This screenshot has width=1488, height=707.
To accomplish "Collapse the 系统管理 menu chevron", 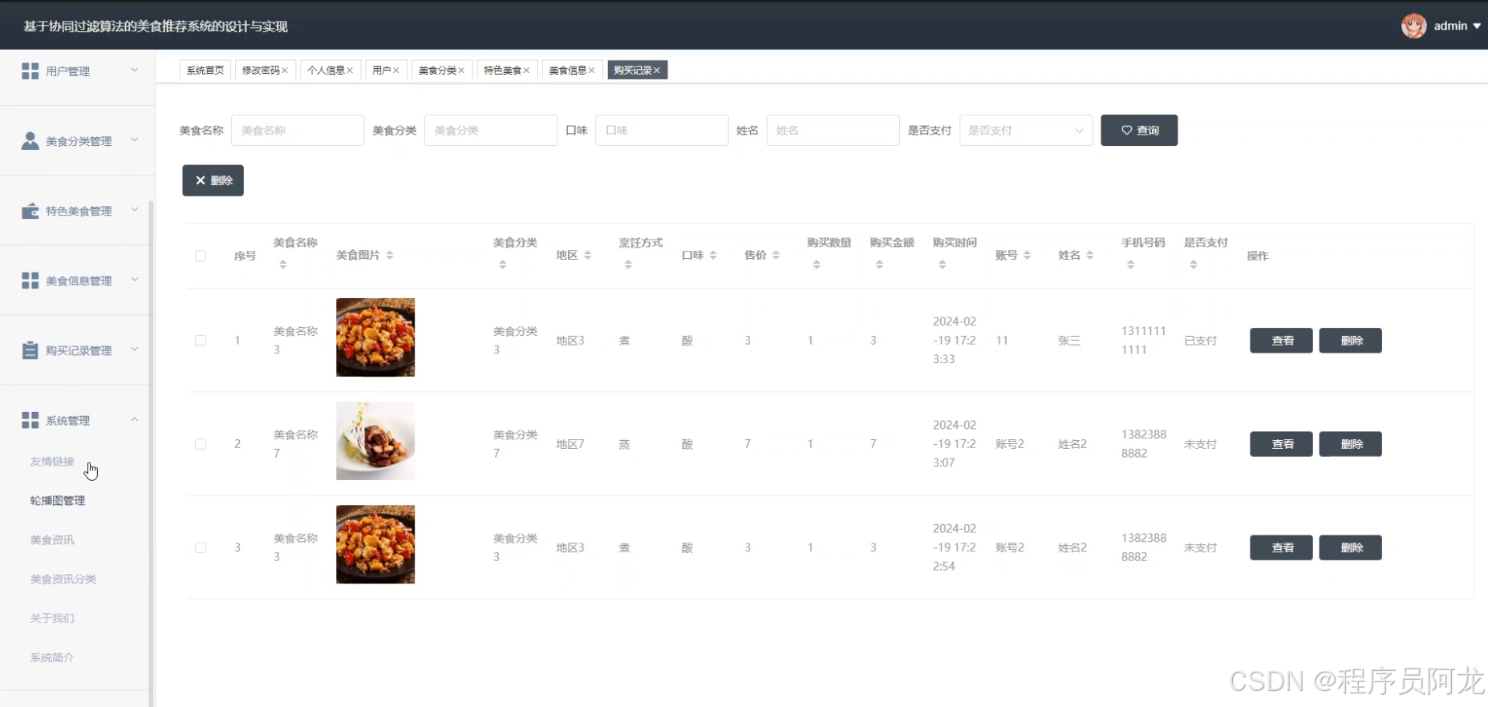I will click(x=135, y=419).
